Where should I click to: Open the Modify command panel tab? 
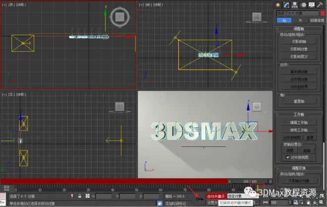(x=286, y=4)
